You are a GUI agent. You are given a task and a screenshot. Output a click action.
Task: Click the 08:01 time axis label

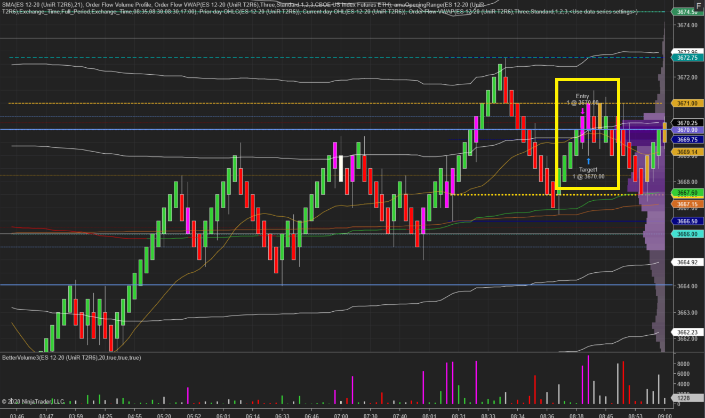pyautogui.click(x=429, y=415)
